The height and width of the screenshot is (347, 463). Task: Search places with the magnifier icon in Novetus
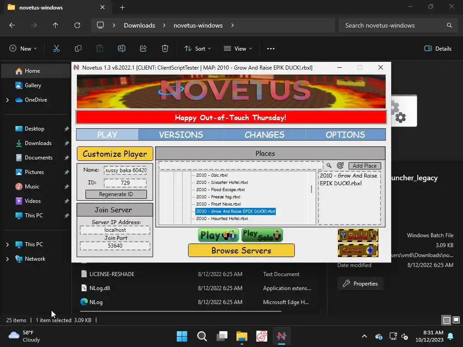329,165
